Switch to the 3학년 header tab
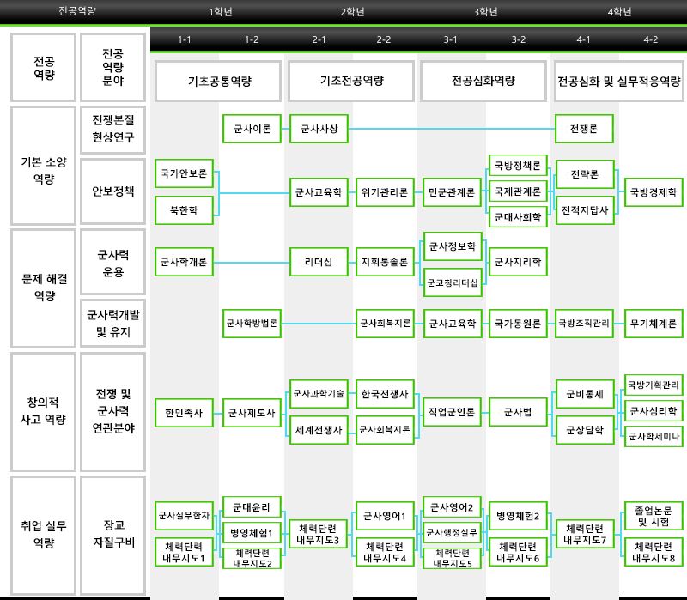687x600 pixels. tap(485, 12)
